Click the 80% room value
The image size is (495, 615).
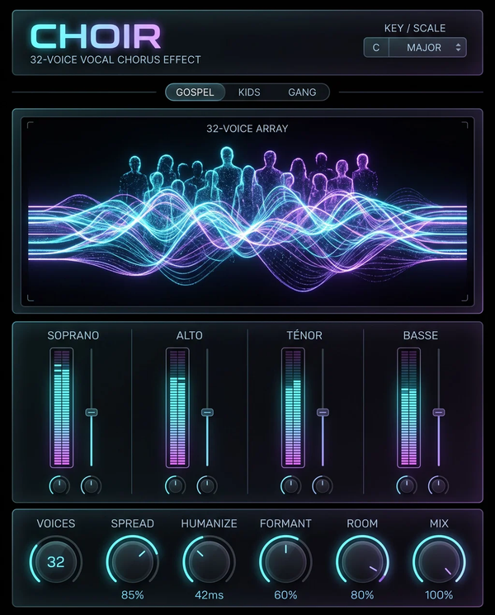point(362,595)
